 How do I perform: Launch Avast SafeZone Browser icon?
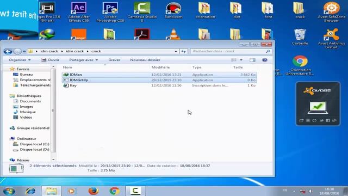331,12
